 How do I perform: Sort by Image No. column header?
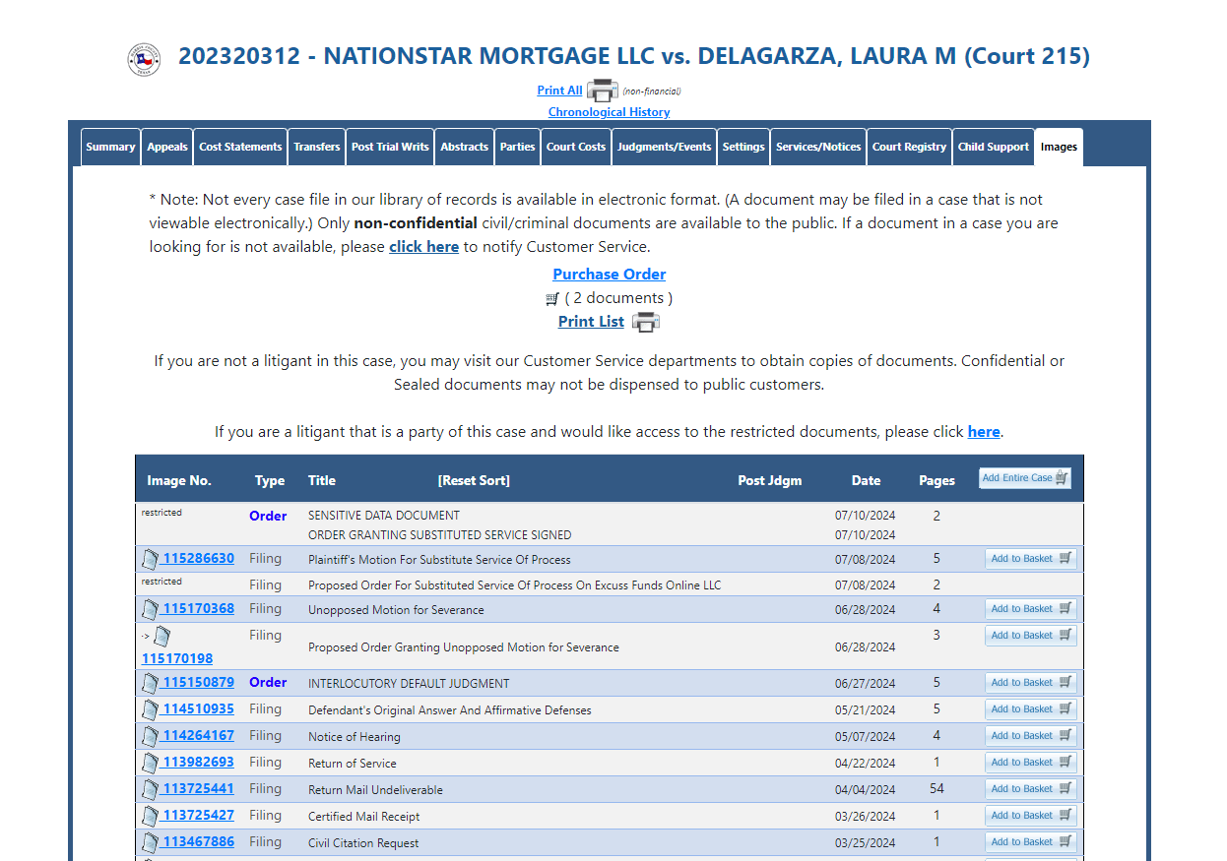pyautogui.click(x=179, y=481)
